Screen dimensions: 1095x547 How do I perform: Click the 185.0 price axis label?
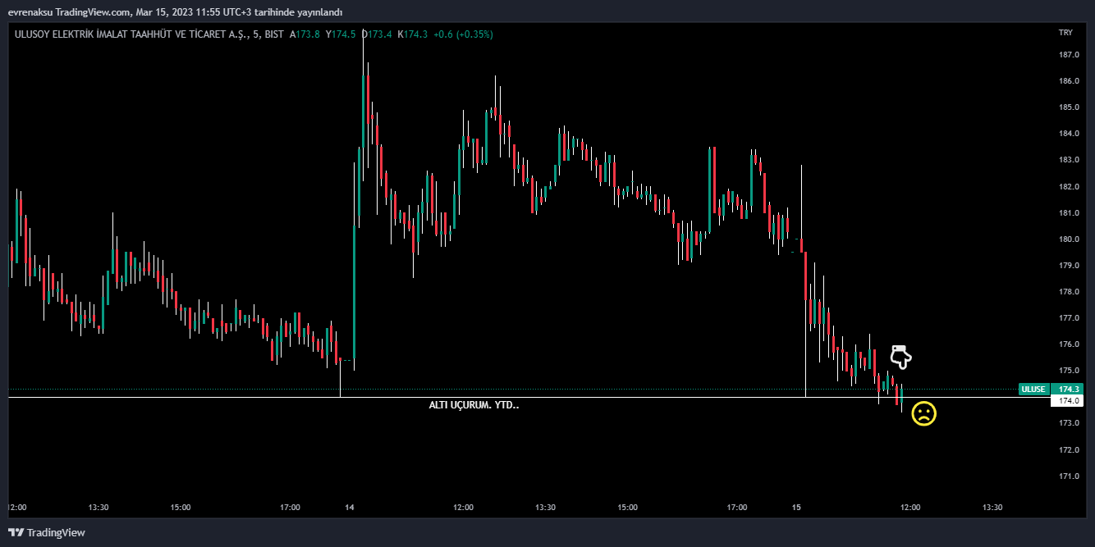[x=1068, y=107]
